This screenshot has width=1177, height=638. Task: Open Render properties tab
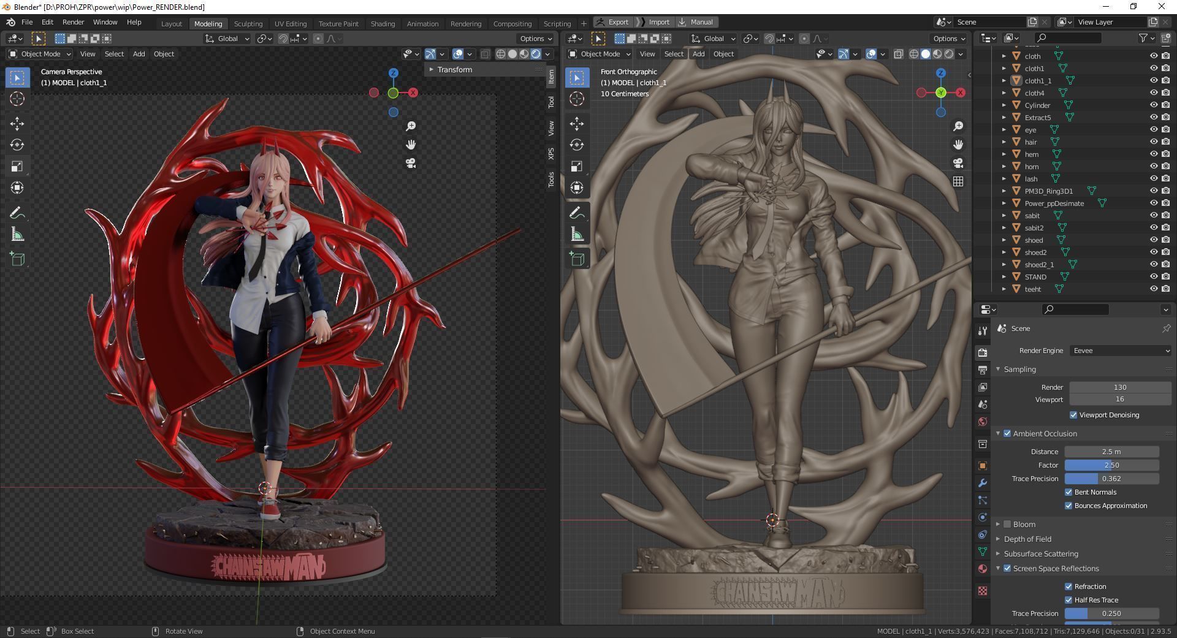coord(983,353)
